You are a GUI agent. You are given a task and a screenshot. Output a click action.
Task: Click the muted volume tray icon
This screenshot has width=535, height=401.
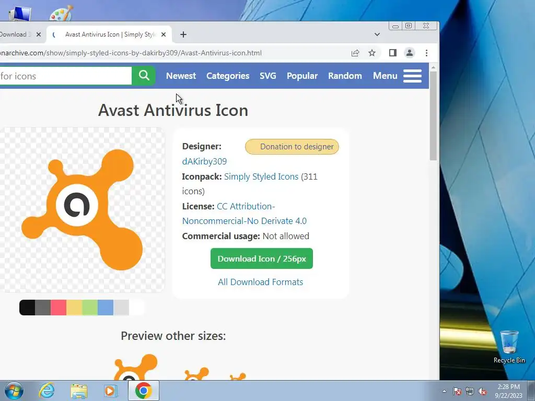(482, 391)
